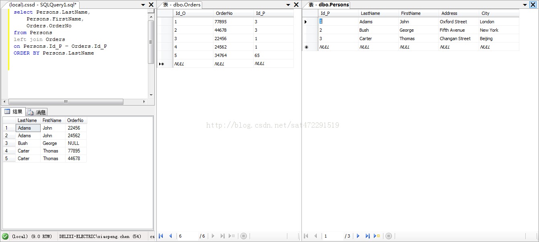539x242 pixels.
Task: Select result cell 22456 in results grid
Action: click(x=76, y=128)
